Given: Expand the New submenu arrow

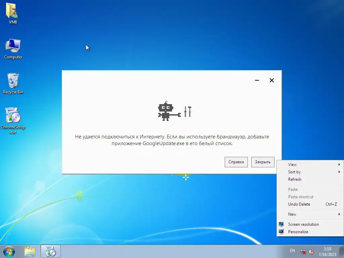Looking at the screenshot, I should (339, 214).
